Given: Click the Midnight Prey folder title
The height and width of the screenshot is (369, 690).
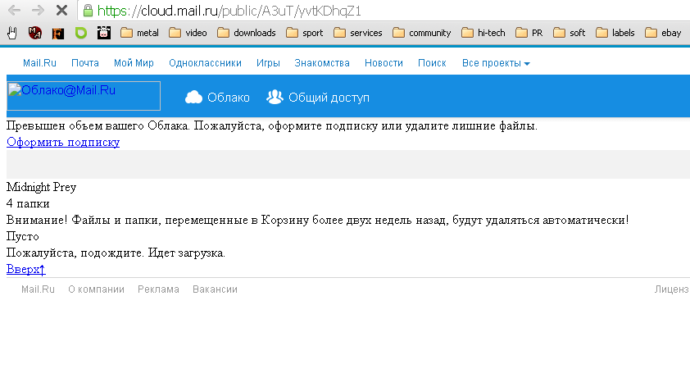Looking at the screenshot, I should pos(41,187).
